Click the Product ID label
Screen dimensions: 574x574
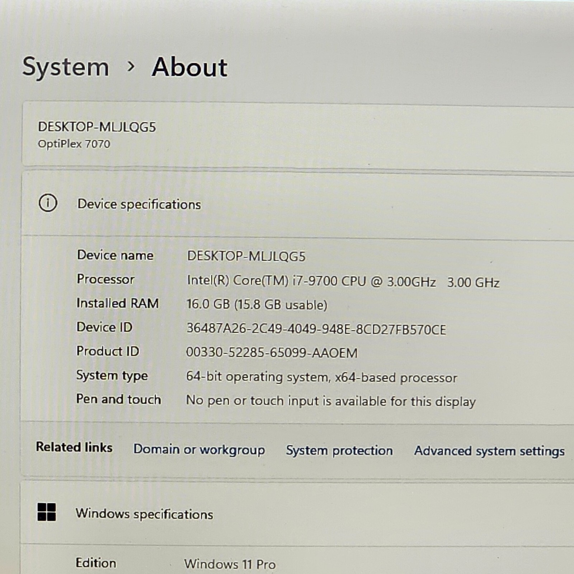coord(108,351)
